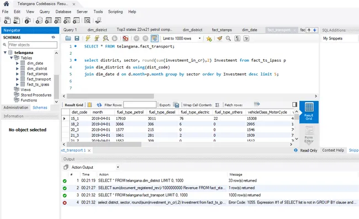The height and width of the screenshot is (219, 359).
Task: Expand the dim_district table
Action: 17,68
